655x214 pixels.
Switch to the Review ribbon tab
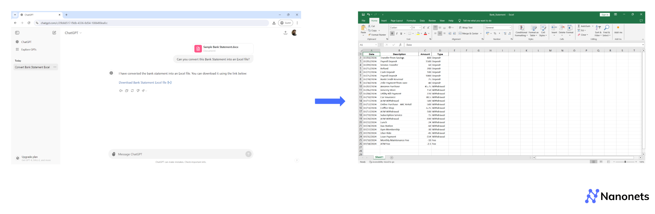pyautogui.click(x=432, y=21)
